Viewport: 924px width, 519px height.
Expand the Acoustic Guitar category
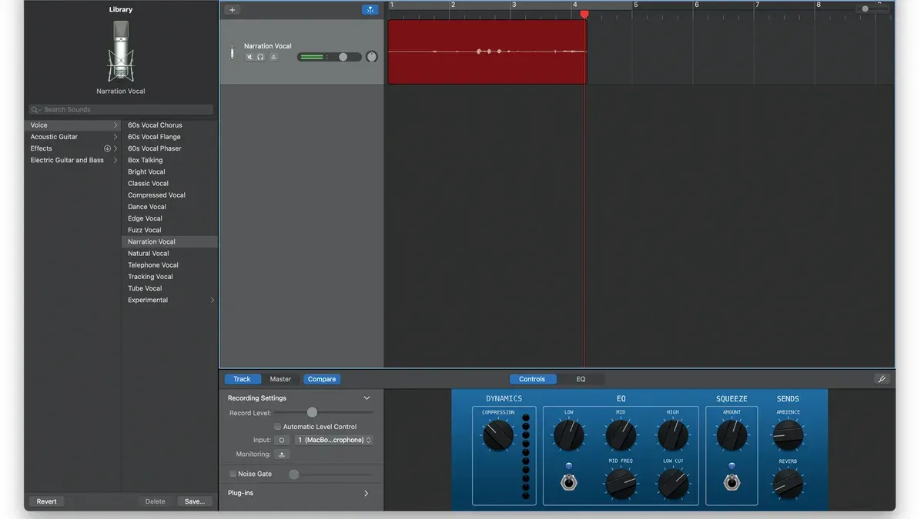point(115,137)
